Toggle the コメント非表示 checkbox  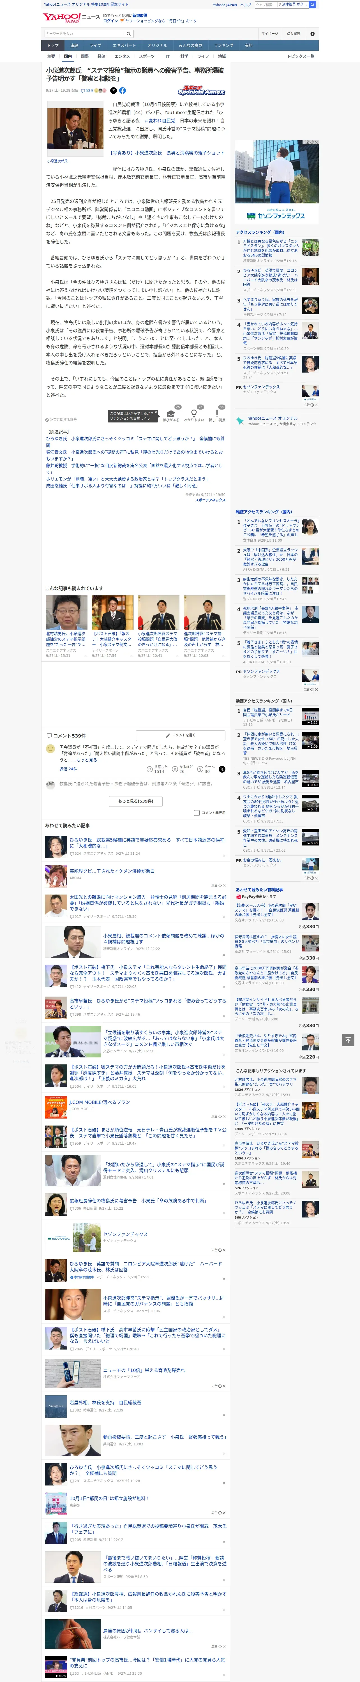pos(197,813)
